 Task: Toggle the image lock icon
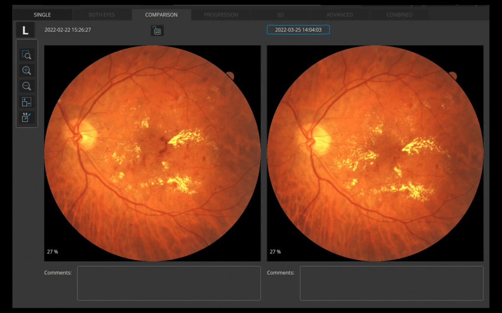157,31
